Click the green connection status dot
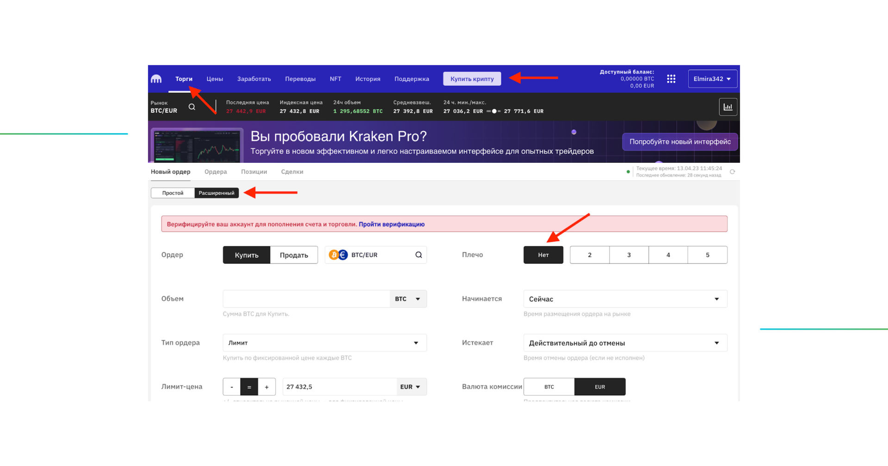This screenshot has height=466, width=888. coord(628,172)
